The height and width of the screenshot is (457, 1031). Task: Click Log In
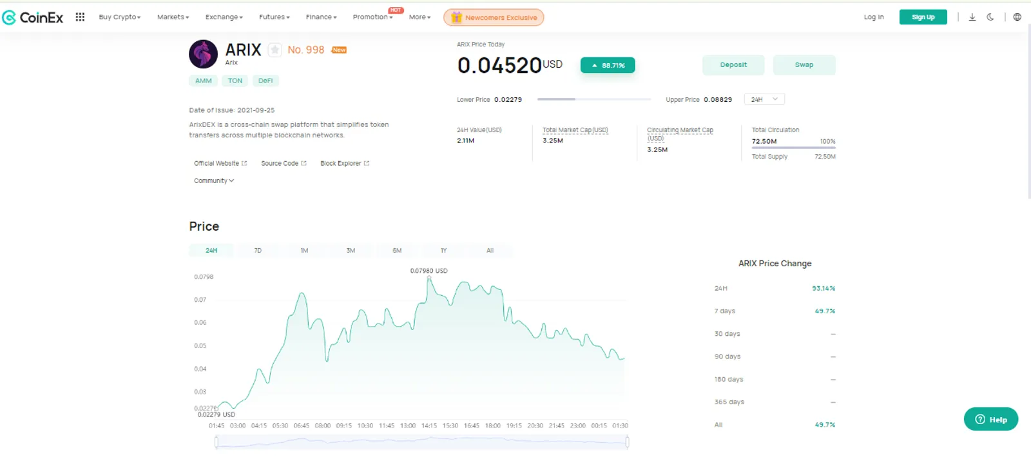874,17
